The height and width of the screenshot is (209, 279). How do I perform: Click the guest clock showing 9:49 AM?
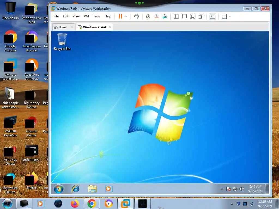(255, 189)
